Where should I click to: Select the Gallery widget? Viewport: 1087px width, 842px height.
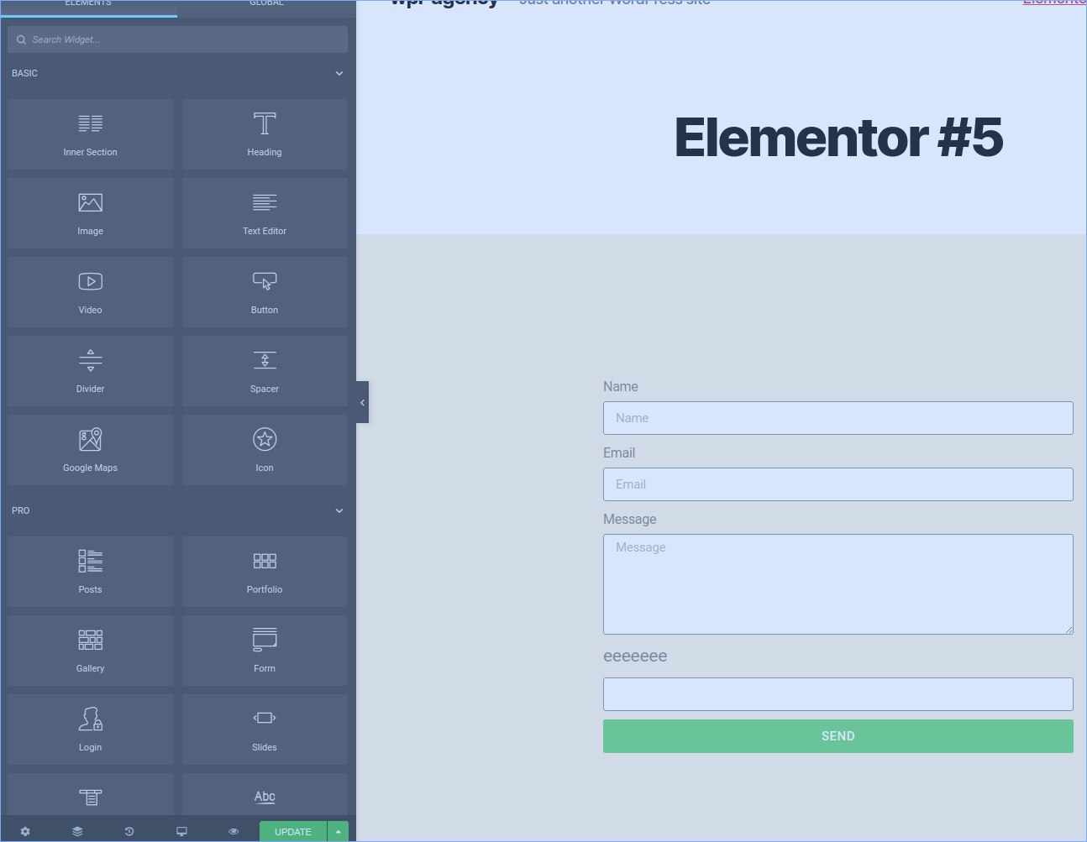pos(91,651)
